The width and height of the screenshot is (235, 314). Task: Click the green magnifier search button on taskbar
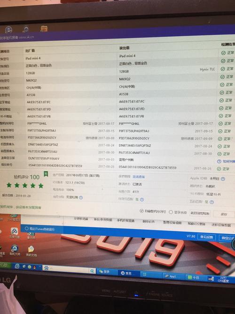92,271
